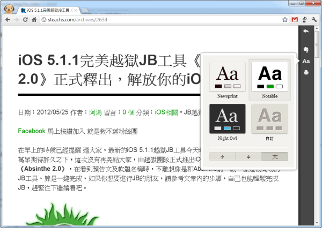Open the 0 個 comments link

pyautogui.click(x=128, y=112)
